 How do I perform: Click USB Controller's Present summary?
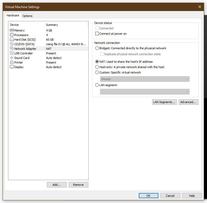point(51,53)
